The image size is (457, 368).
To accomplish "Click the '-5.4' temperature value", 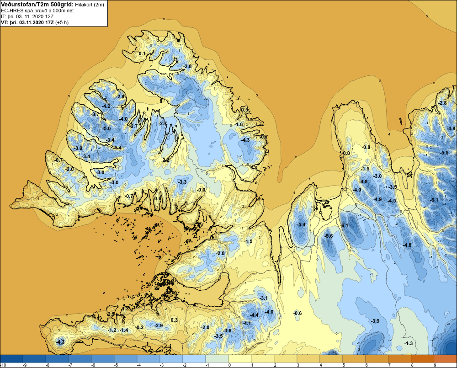I will click(x=301, y=224).
